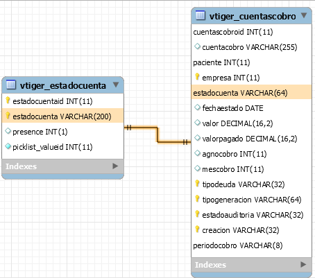Click the key icon beside creacion VARCHAR(32)
315x278 pixels.
coord(197,229)
